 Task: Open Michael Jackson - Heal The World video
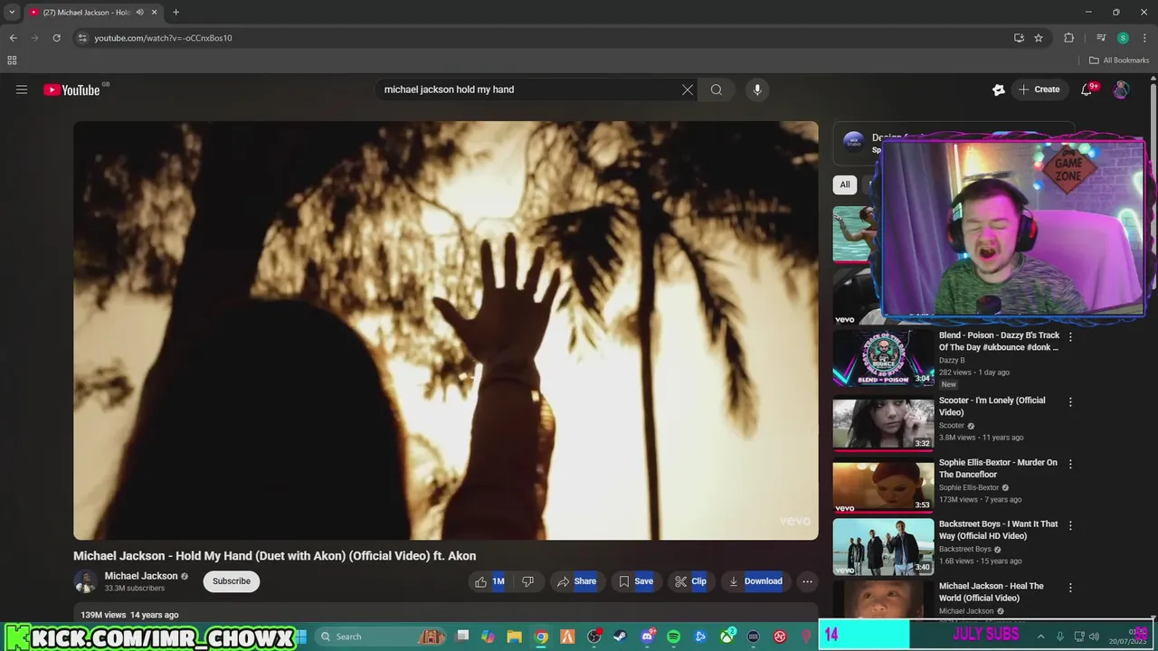pyautogui.click(x=991, y=591)
